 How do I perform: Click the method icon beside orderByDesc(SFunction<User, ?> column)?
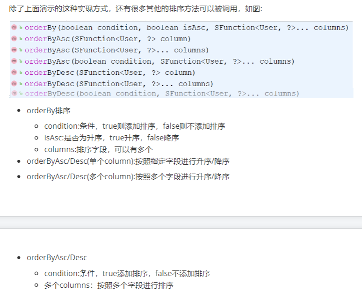point(14,73)
